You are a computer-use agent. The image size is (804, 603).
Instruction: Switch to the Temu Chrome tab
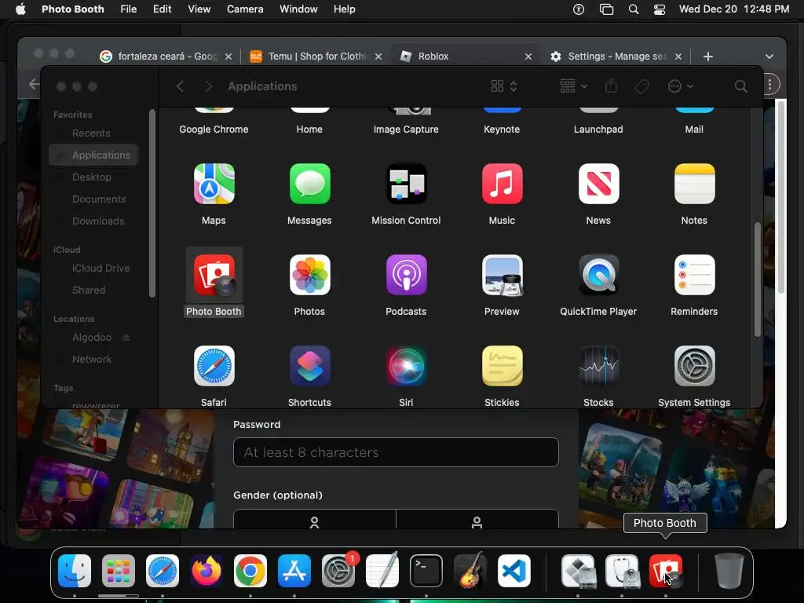point(316,57)
